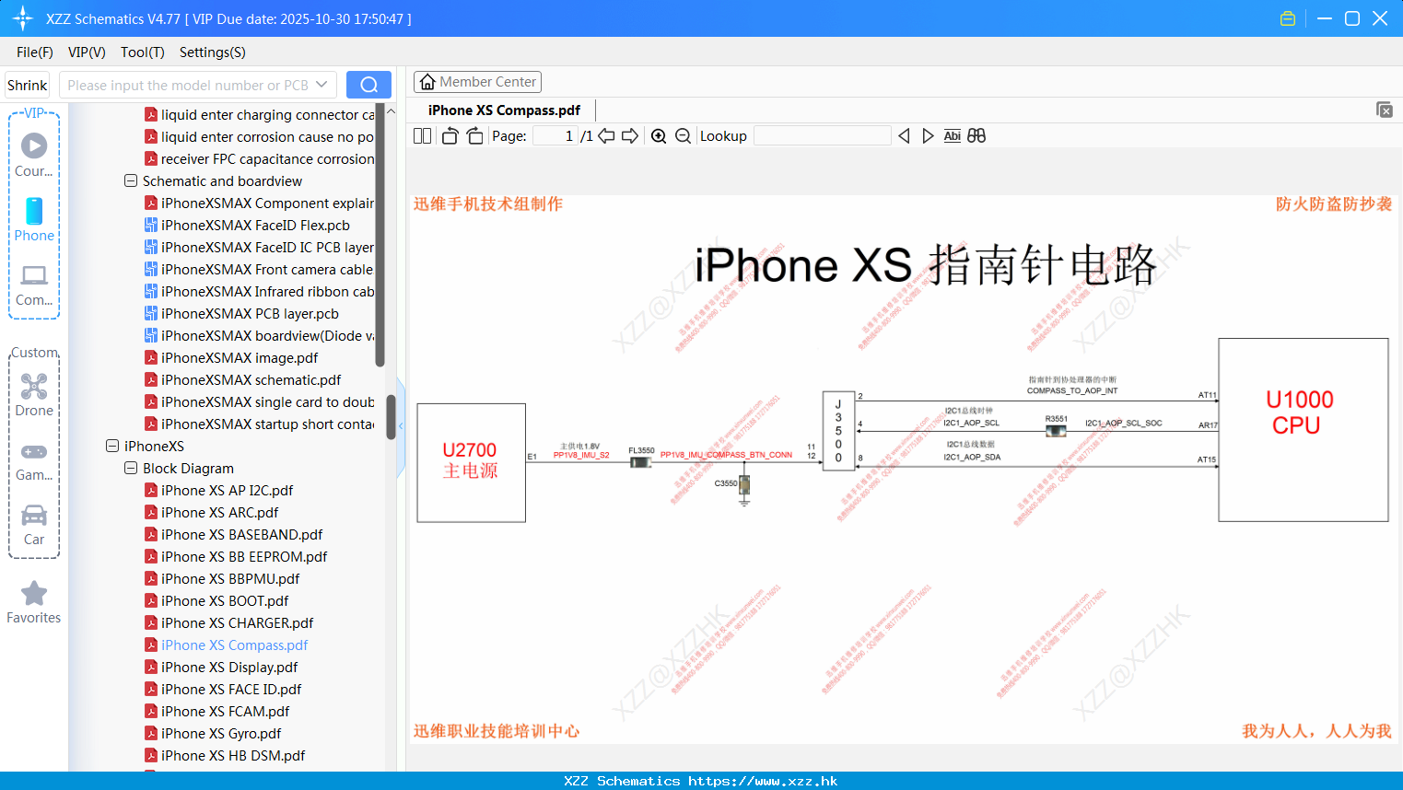The width and height of the screenshot is (1403, 790).
Task: Open receiver FPC capacitance corrosion file
Action: [267, 159]
